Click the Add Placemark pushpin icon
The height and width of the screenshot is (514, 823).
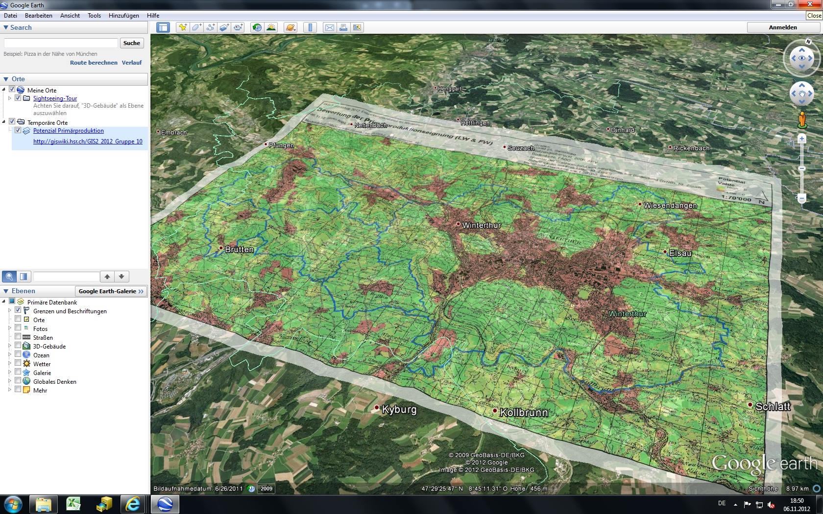click(183, 27)
